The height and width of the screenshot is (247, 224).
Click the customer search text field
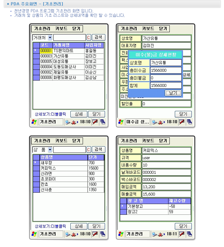[x=69, y=38]
